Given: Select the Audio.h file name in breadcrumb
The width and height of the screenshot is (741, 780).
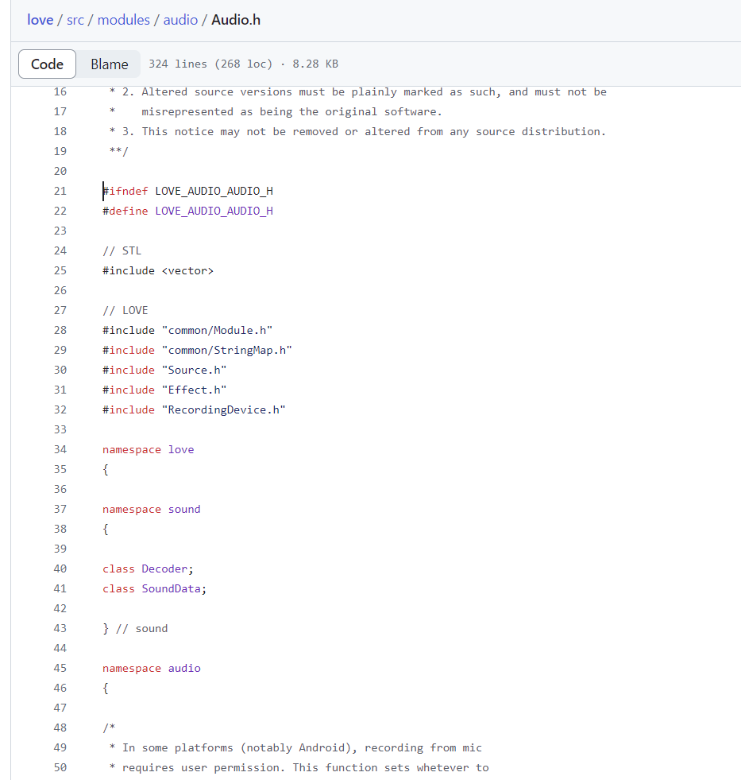Looking at the screenshot, I should (x=236, y=20).
